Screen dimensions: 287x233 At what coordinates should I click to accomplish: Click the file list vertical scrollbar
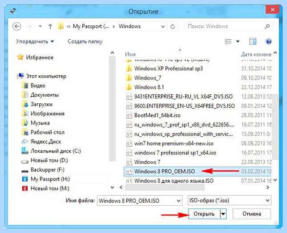pos(275,126)
